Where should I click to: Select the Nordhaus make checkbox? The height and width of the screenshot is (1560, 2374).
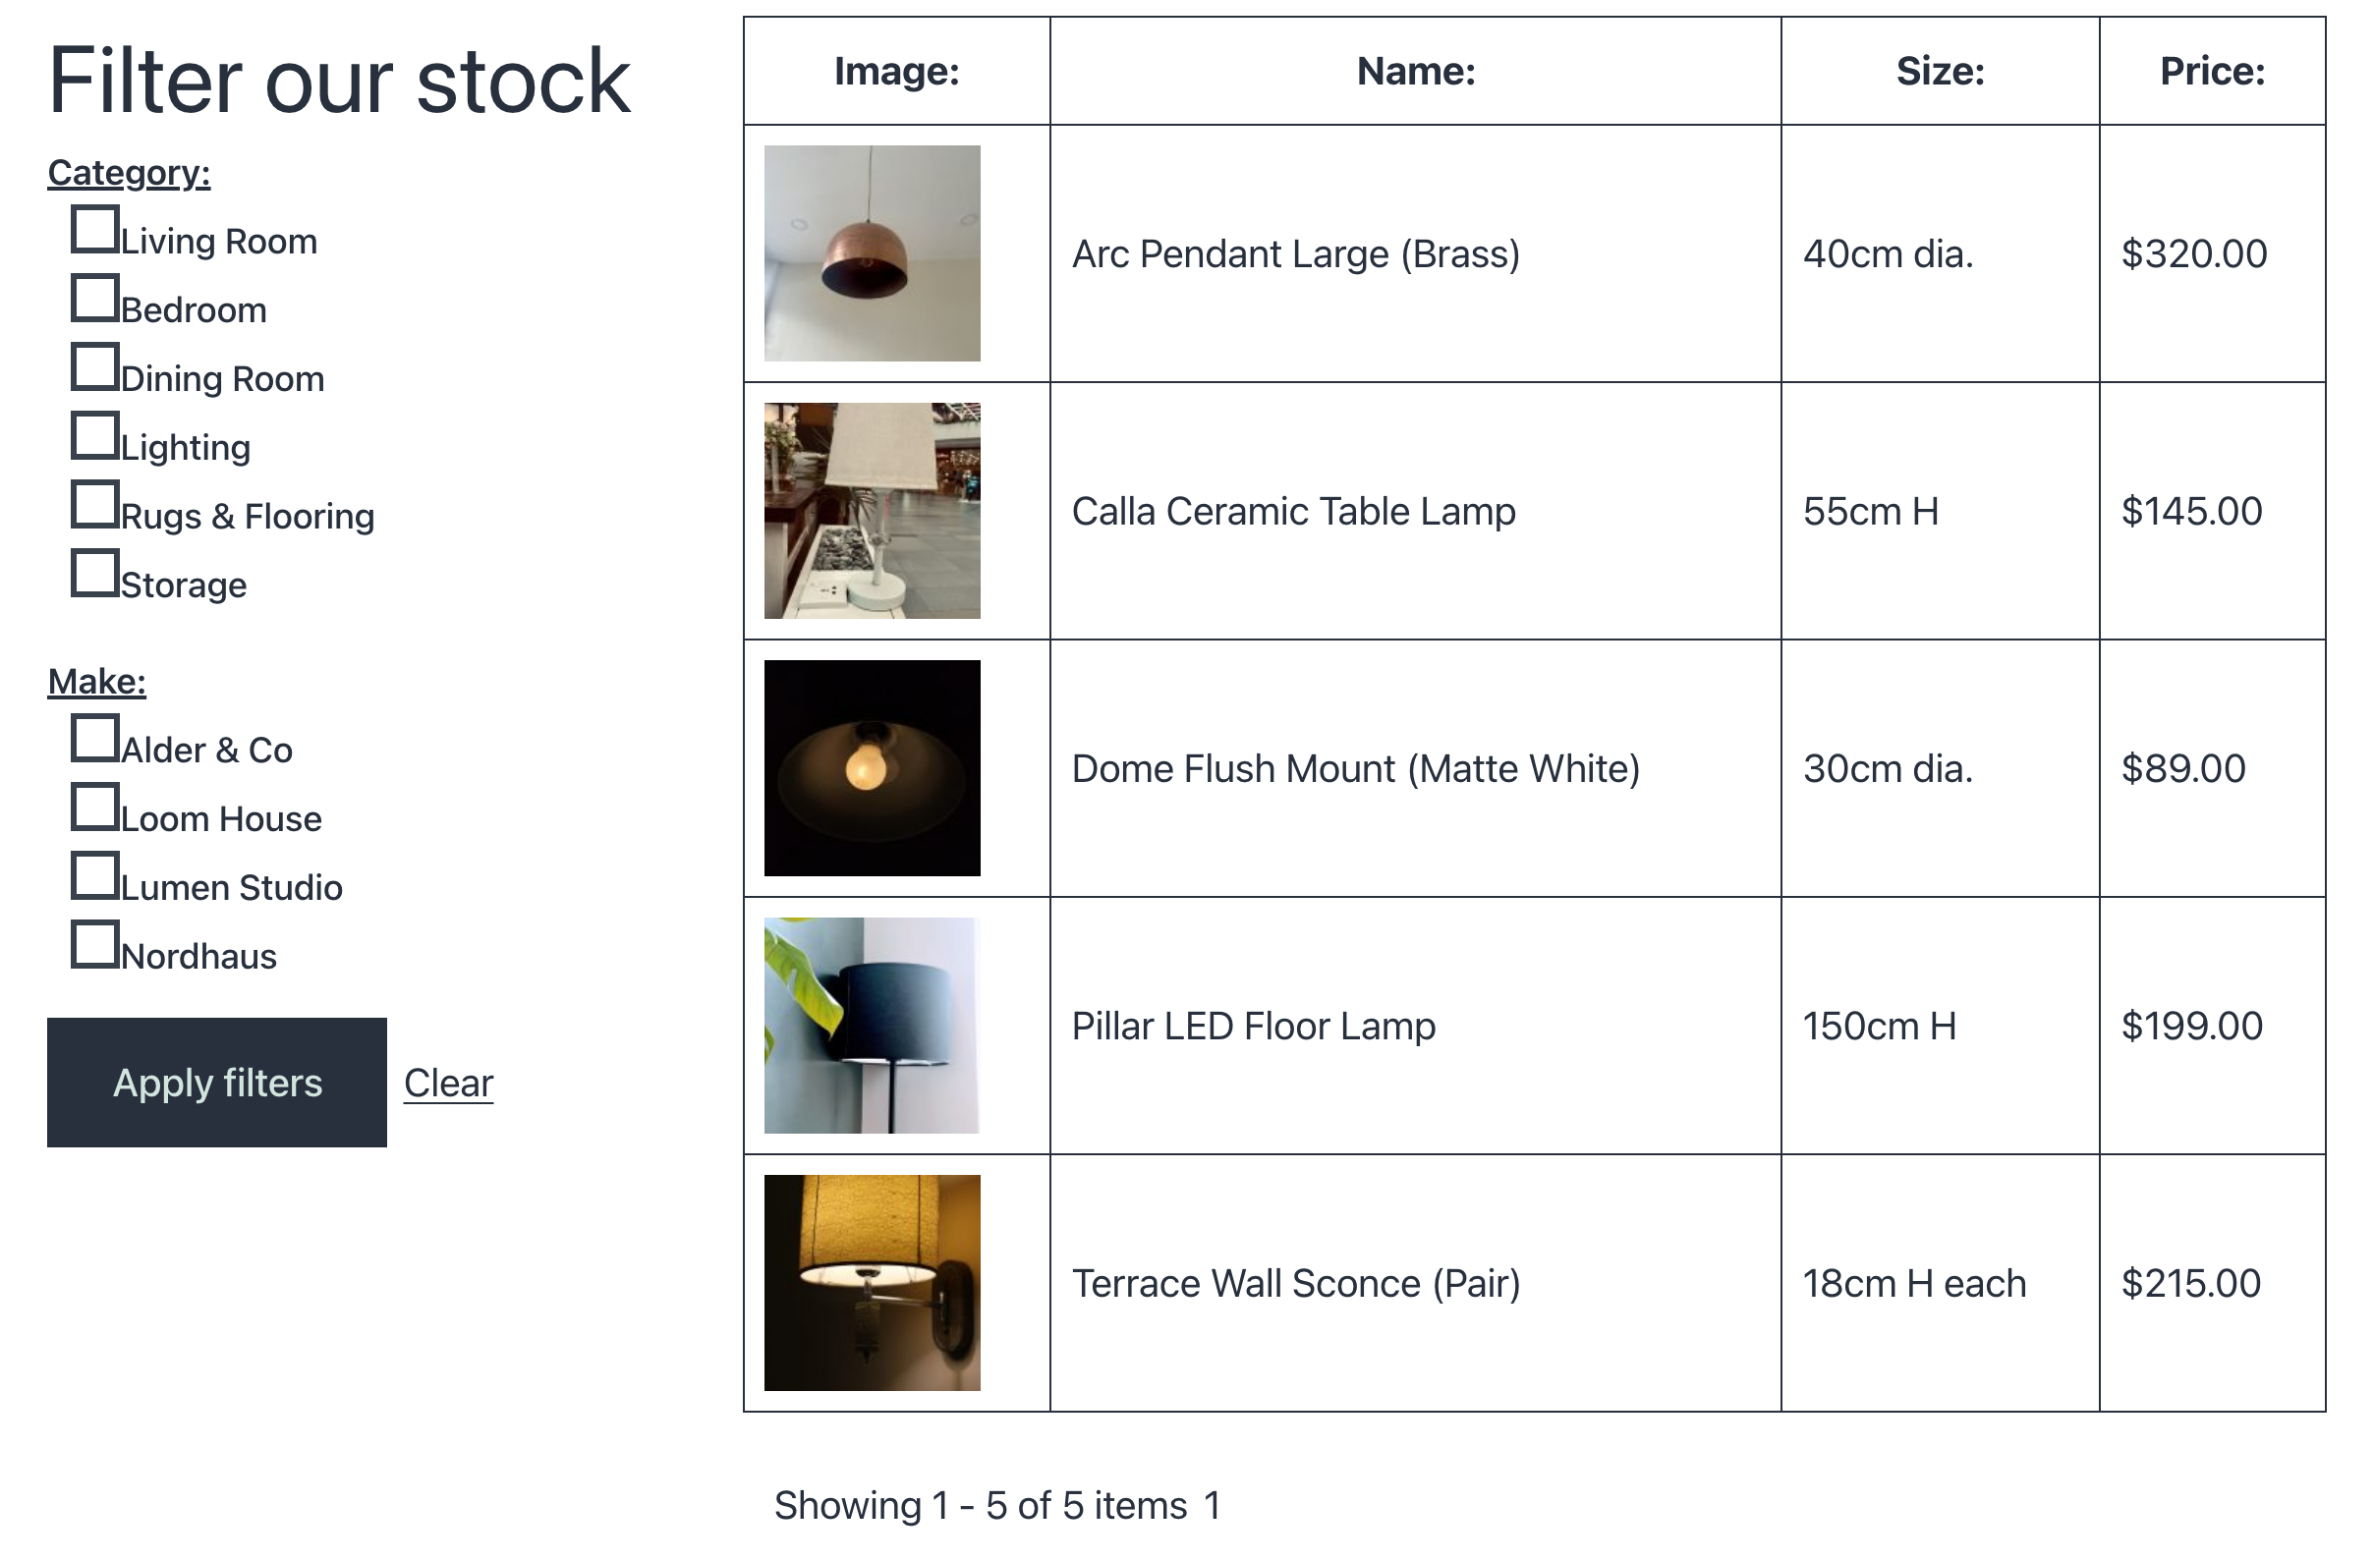pyautogui.click(x=95, y=945)
